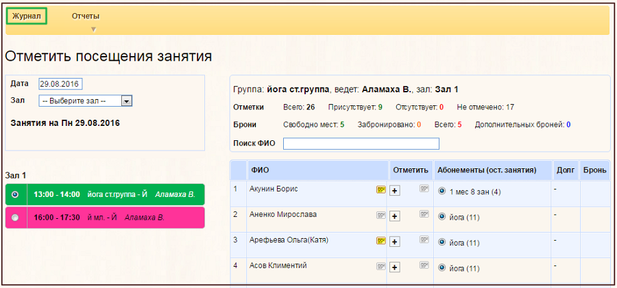Open the Журнал menu tab
The image size is (617, 288).
click(27, 16)
